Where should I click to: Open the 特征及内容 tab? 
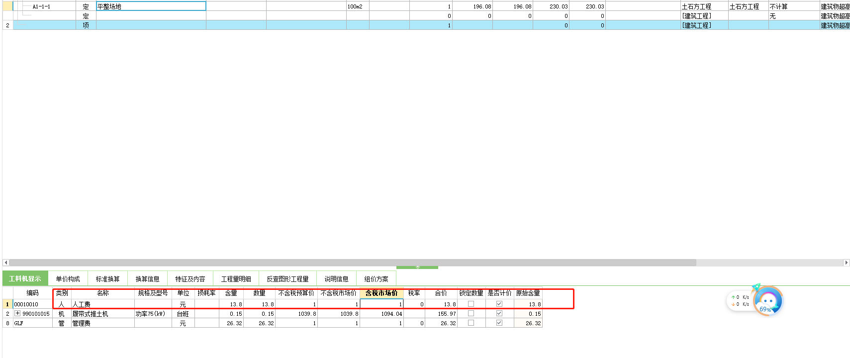190,279
